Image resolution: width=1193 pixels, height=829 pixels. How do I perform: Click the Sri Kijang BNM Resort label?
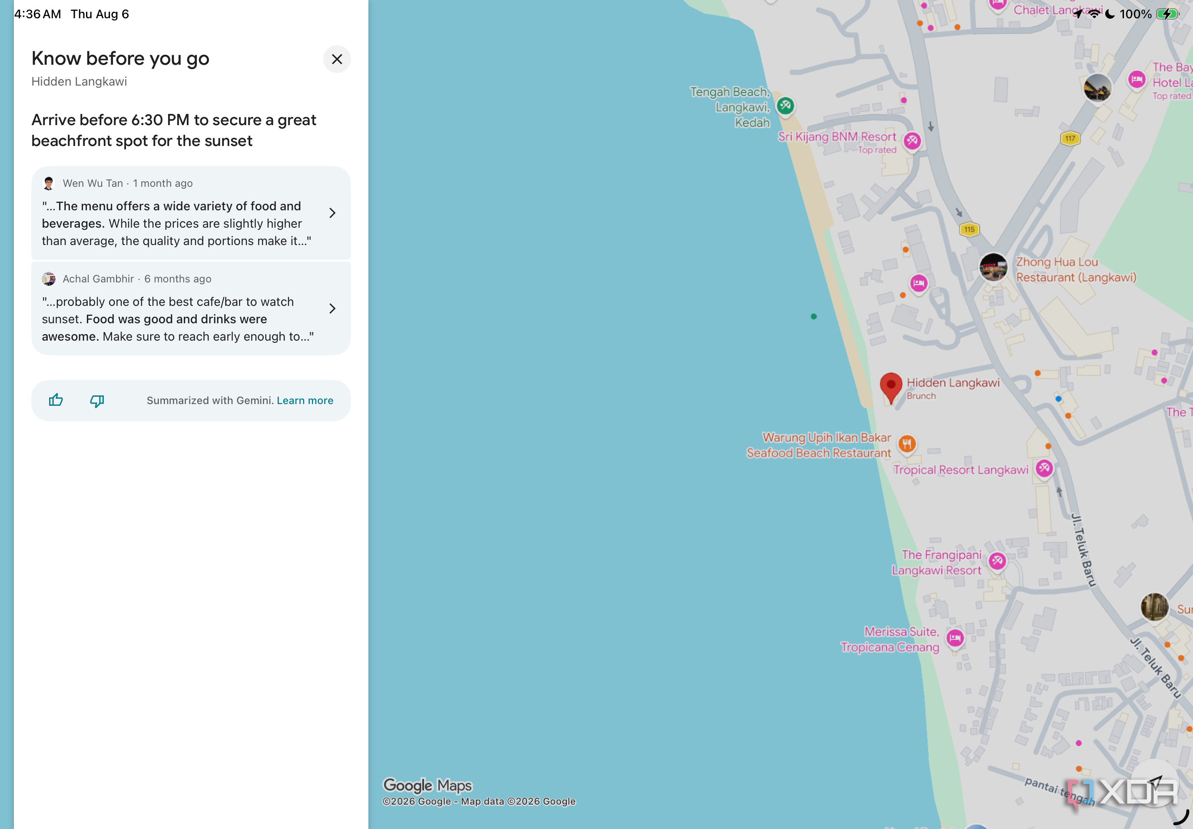[x=837, y=136]
